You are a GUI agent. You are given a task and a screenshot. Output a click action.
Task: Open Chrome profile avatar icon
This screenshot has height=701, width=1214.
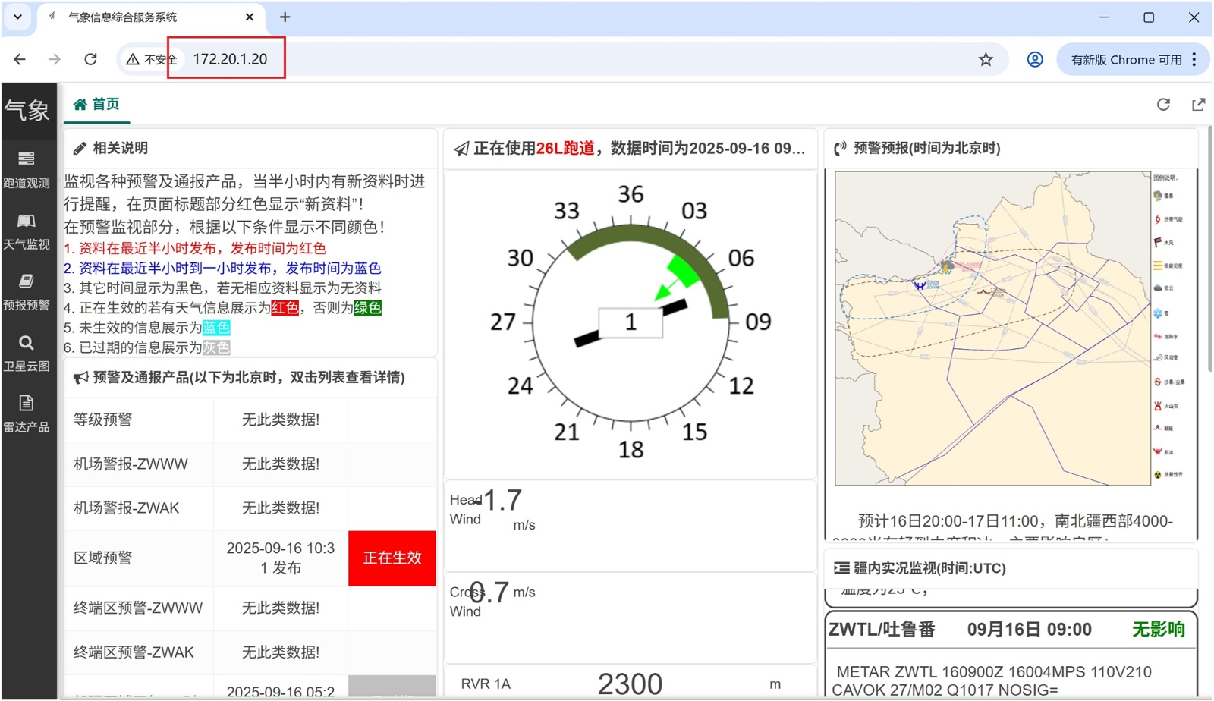tap(1035, 59)
